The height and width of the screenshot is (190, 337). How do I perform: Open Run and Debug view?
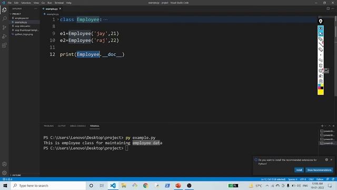point(4,36)
